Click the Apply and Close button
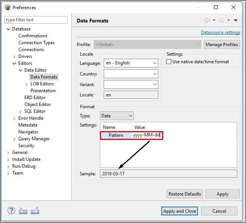This screenshot has width=246, height=223. [179, 211]
